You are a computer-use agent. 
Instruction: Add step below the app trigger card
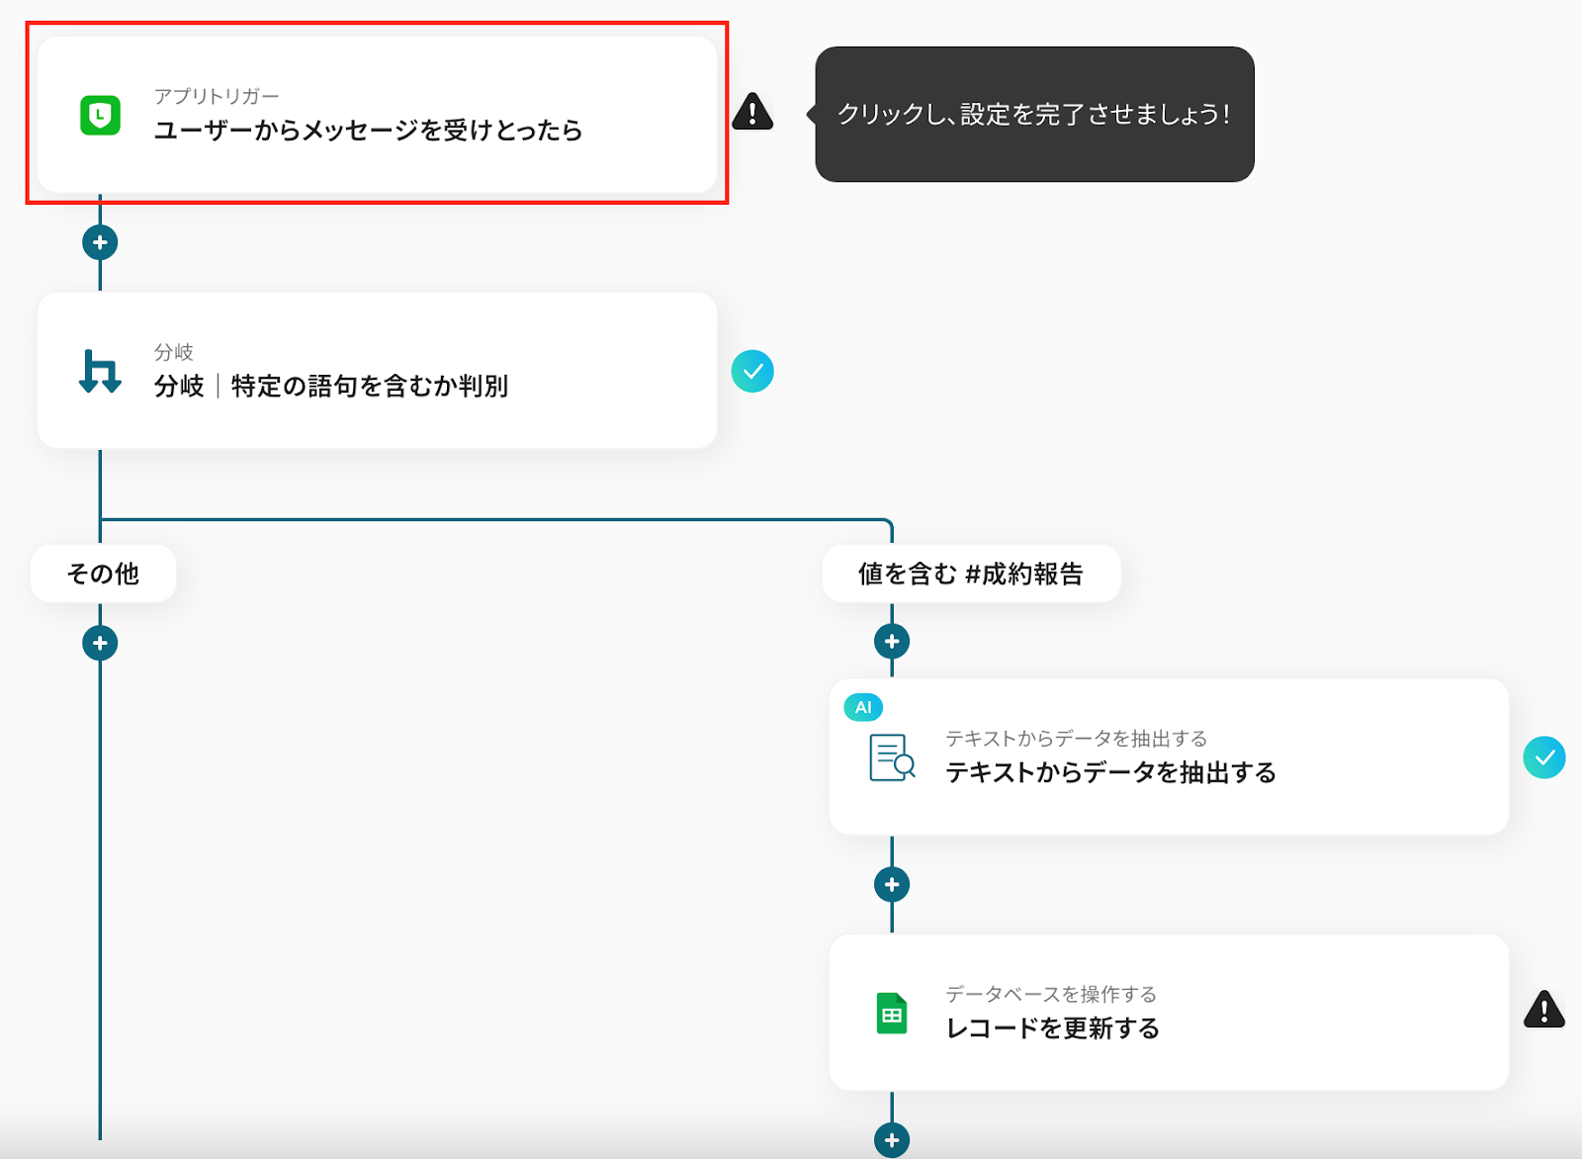(100, 242)
